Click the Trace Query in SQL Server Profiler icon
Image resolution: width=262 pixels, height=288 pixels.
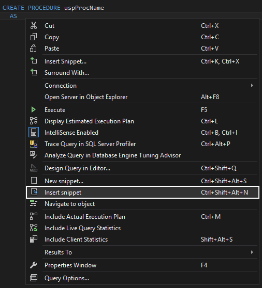(x=34, y=144)
